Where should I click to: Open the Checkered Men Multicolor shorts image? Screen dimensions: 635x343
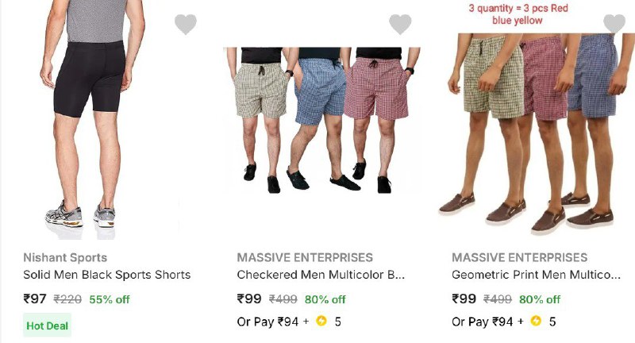[321, 120]
